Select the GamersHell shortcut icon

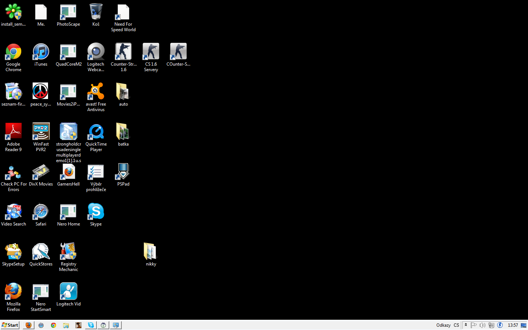(x=68, y=172)
